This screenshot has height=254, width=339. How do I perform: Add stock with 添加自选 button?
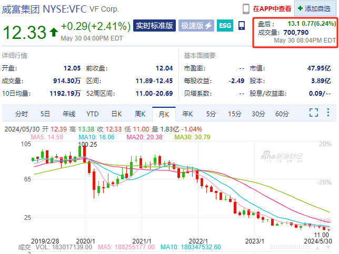click(x=315, y=9)
